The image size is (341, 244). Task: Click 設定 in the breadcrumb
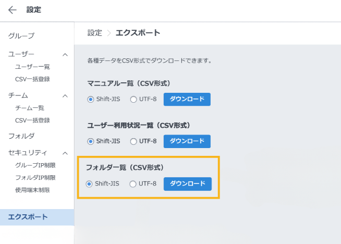tap(95, 33)
